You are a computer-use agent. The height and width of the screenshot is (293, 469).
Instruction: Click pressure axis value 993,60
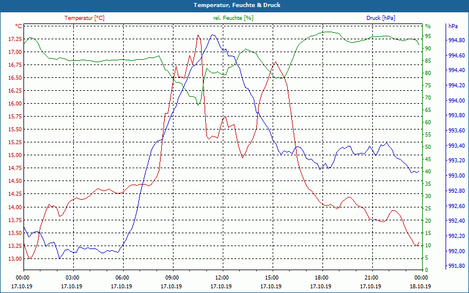pyautogui.click(x=457, y=131)
